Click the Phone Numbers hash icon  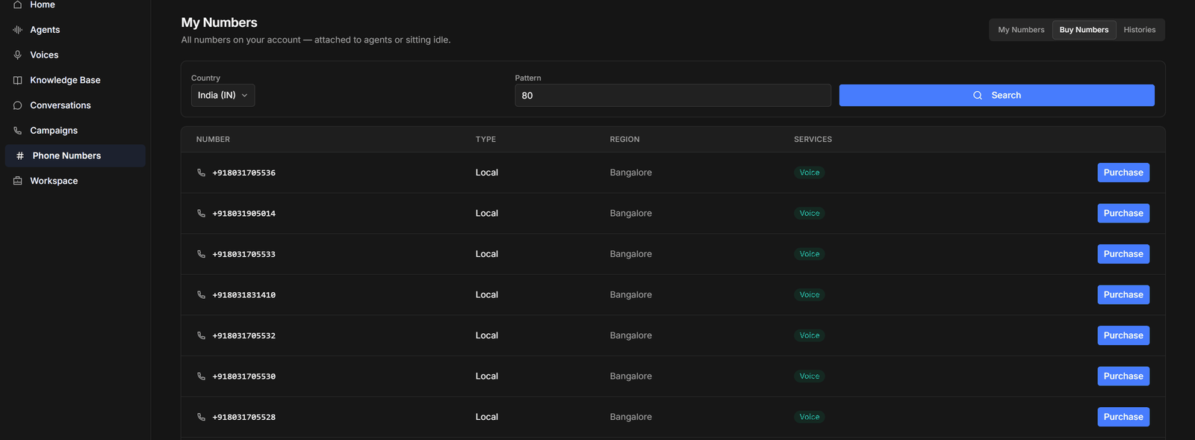(20, 155)
